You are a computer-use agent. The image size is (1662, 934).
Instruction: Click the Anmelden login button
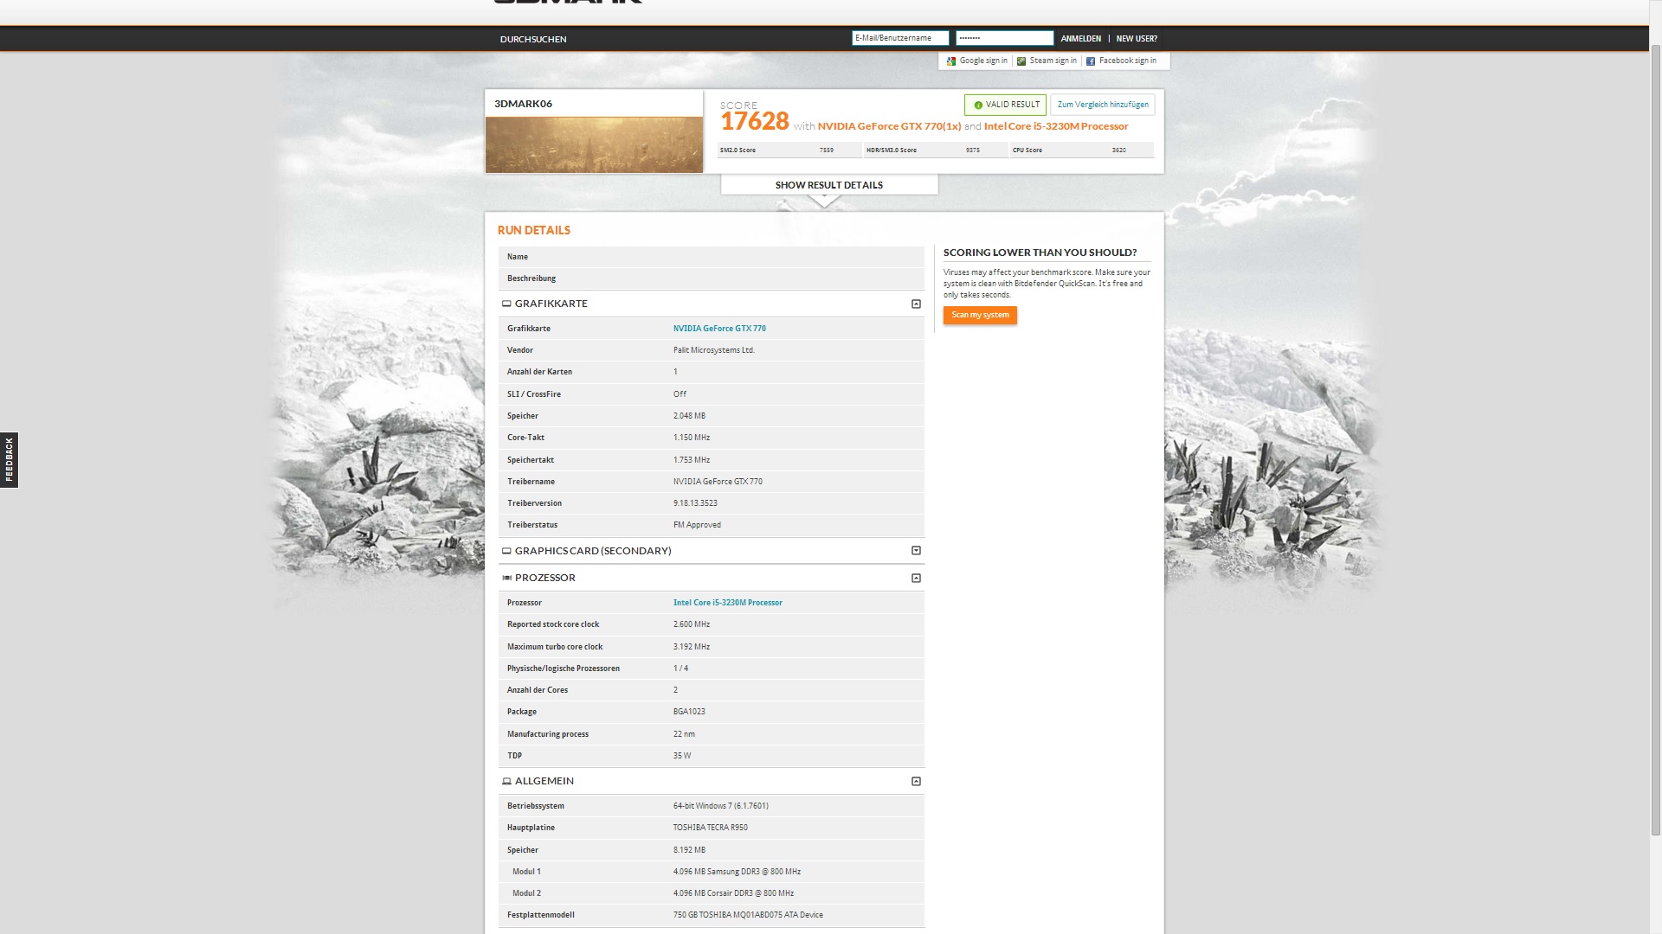(x=1080, y=39)
